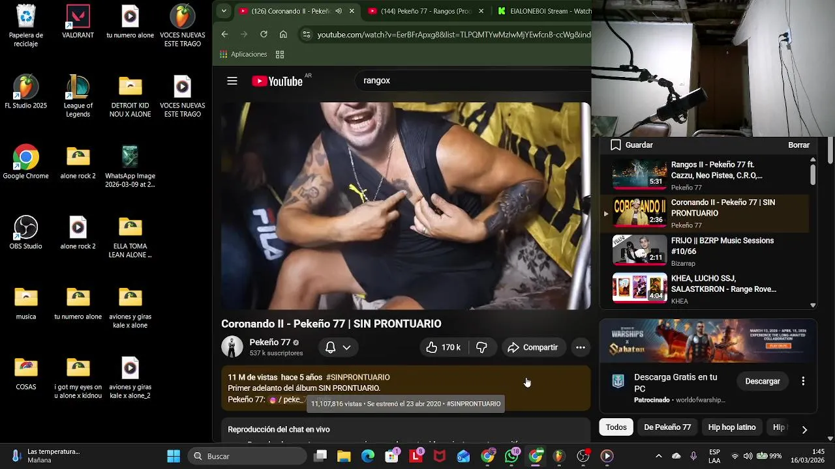The height and width of the screenshot is (469, 835).
Task: Open WhatsApp from the taskbar
Action: (x=512, y=456)
